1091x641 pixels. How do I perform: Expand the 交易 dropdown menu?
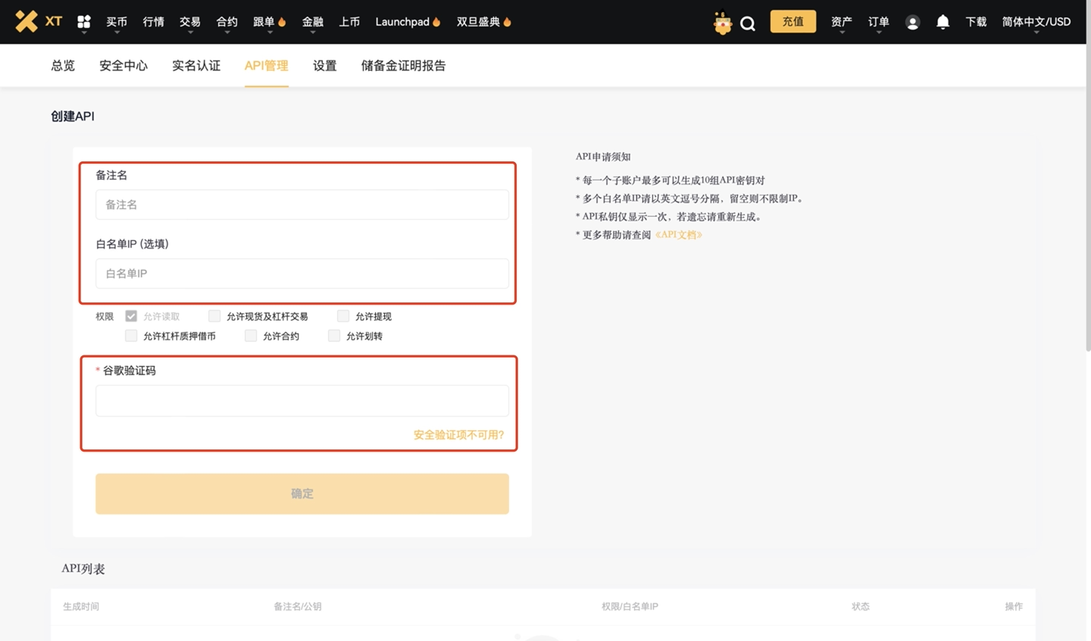(x=190, y=22)
